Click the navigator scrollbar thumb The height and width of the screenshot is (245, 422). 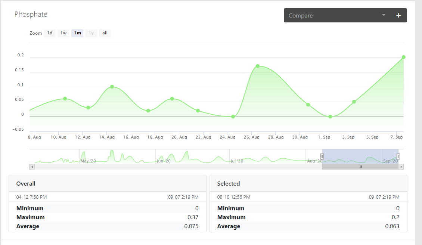tap(360, 167)
